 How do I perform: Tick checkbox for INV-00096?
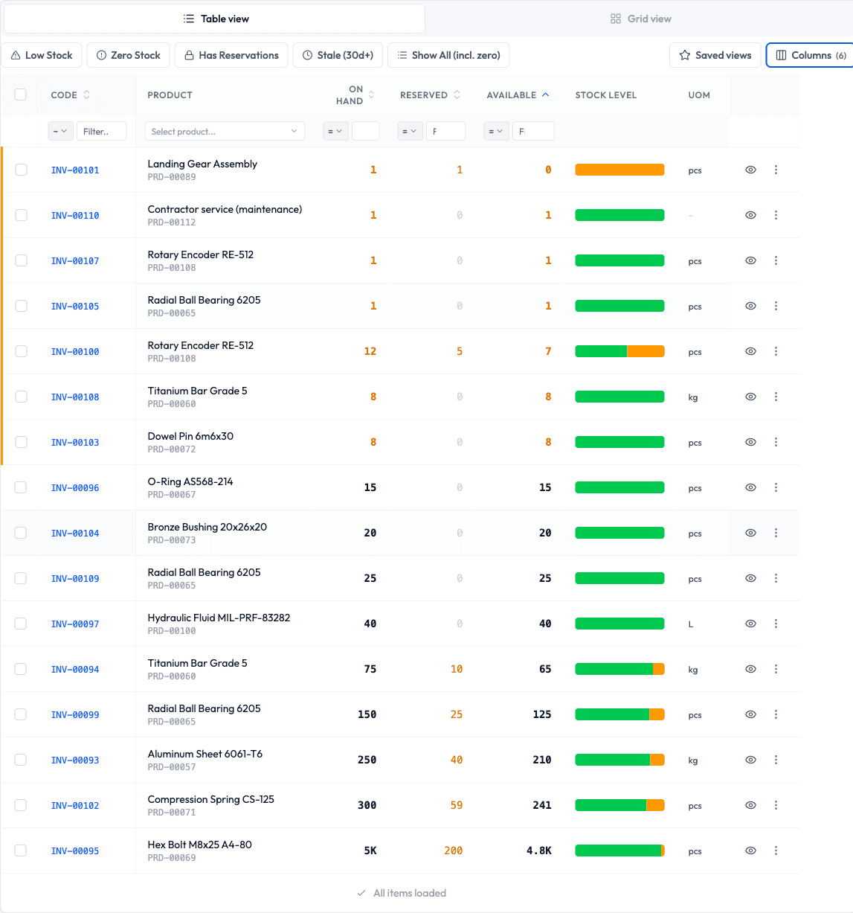[x=21, y=487]
